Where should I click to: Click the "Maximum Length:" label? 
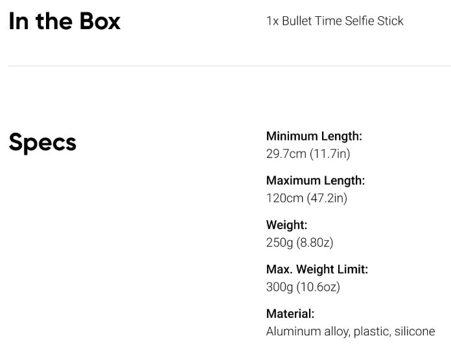[315, 180]
